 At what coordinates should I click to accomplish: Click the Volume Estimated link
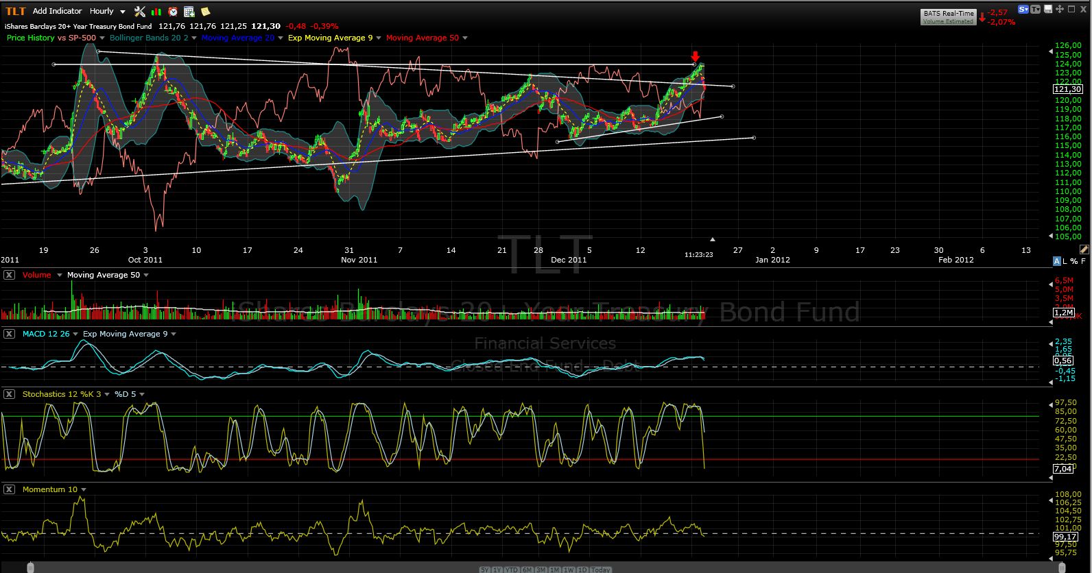[948, 21]
